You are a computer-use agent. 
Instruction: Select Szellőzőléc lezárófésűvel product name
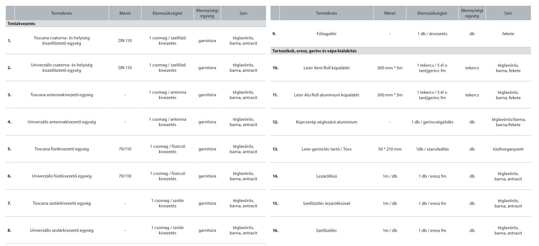click(x=327, y=203)
